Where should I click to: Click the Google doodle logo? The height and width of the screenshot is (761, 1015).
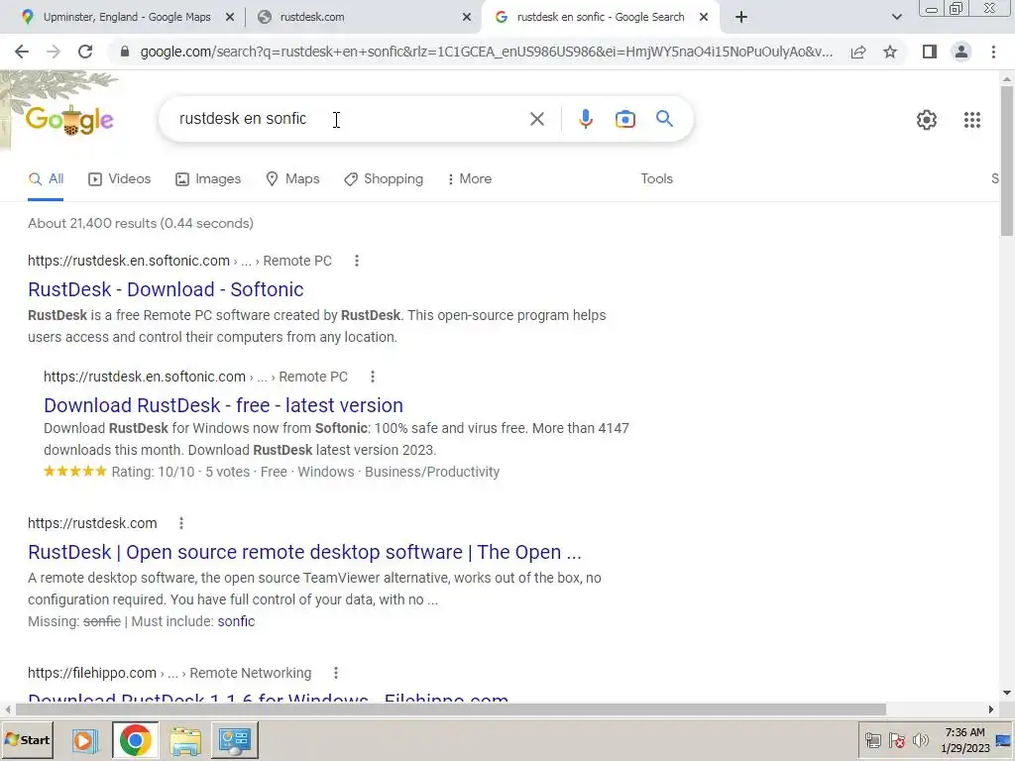69,120
